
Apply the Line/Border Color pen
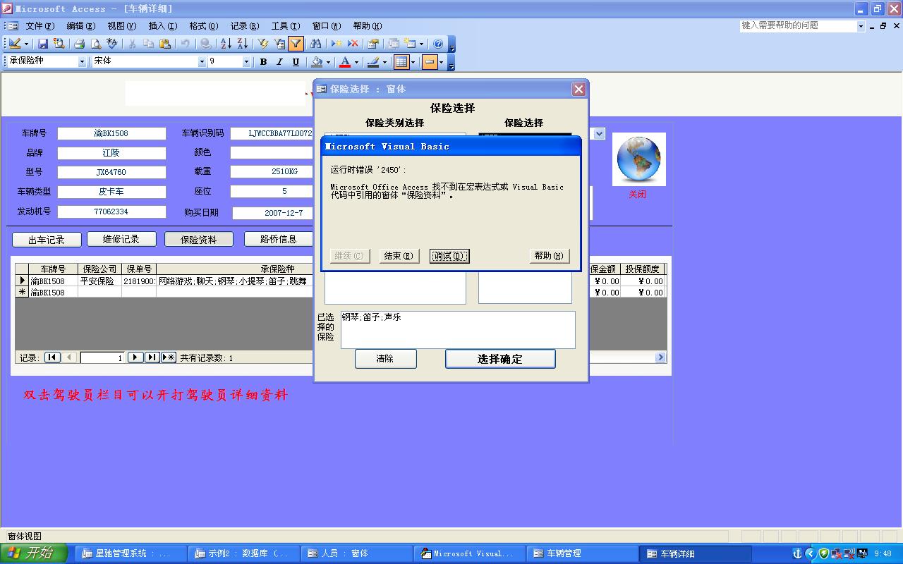(373, 62)
